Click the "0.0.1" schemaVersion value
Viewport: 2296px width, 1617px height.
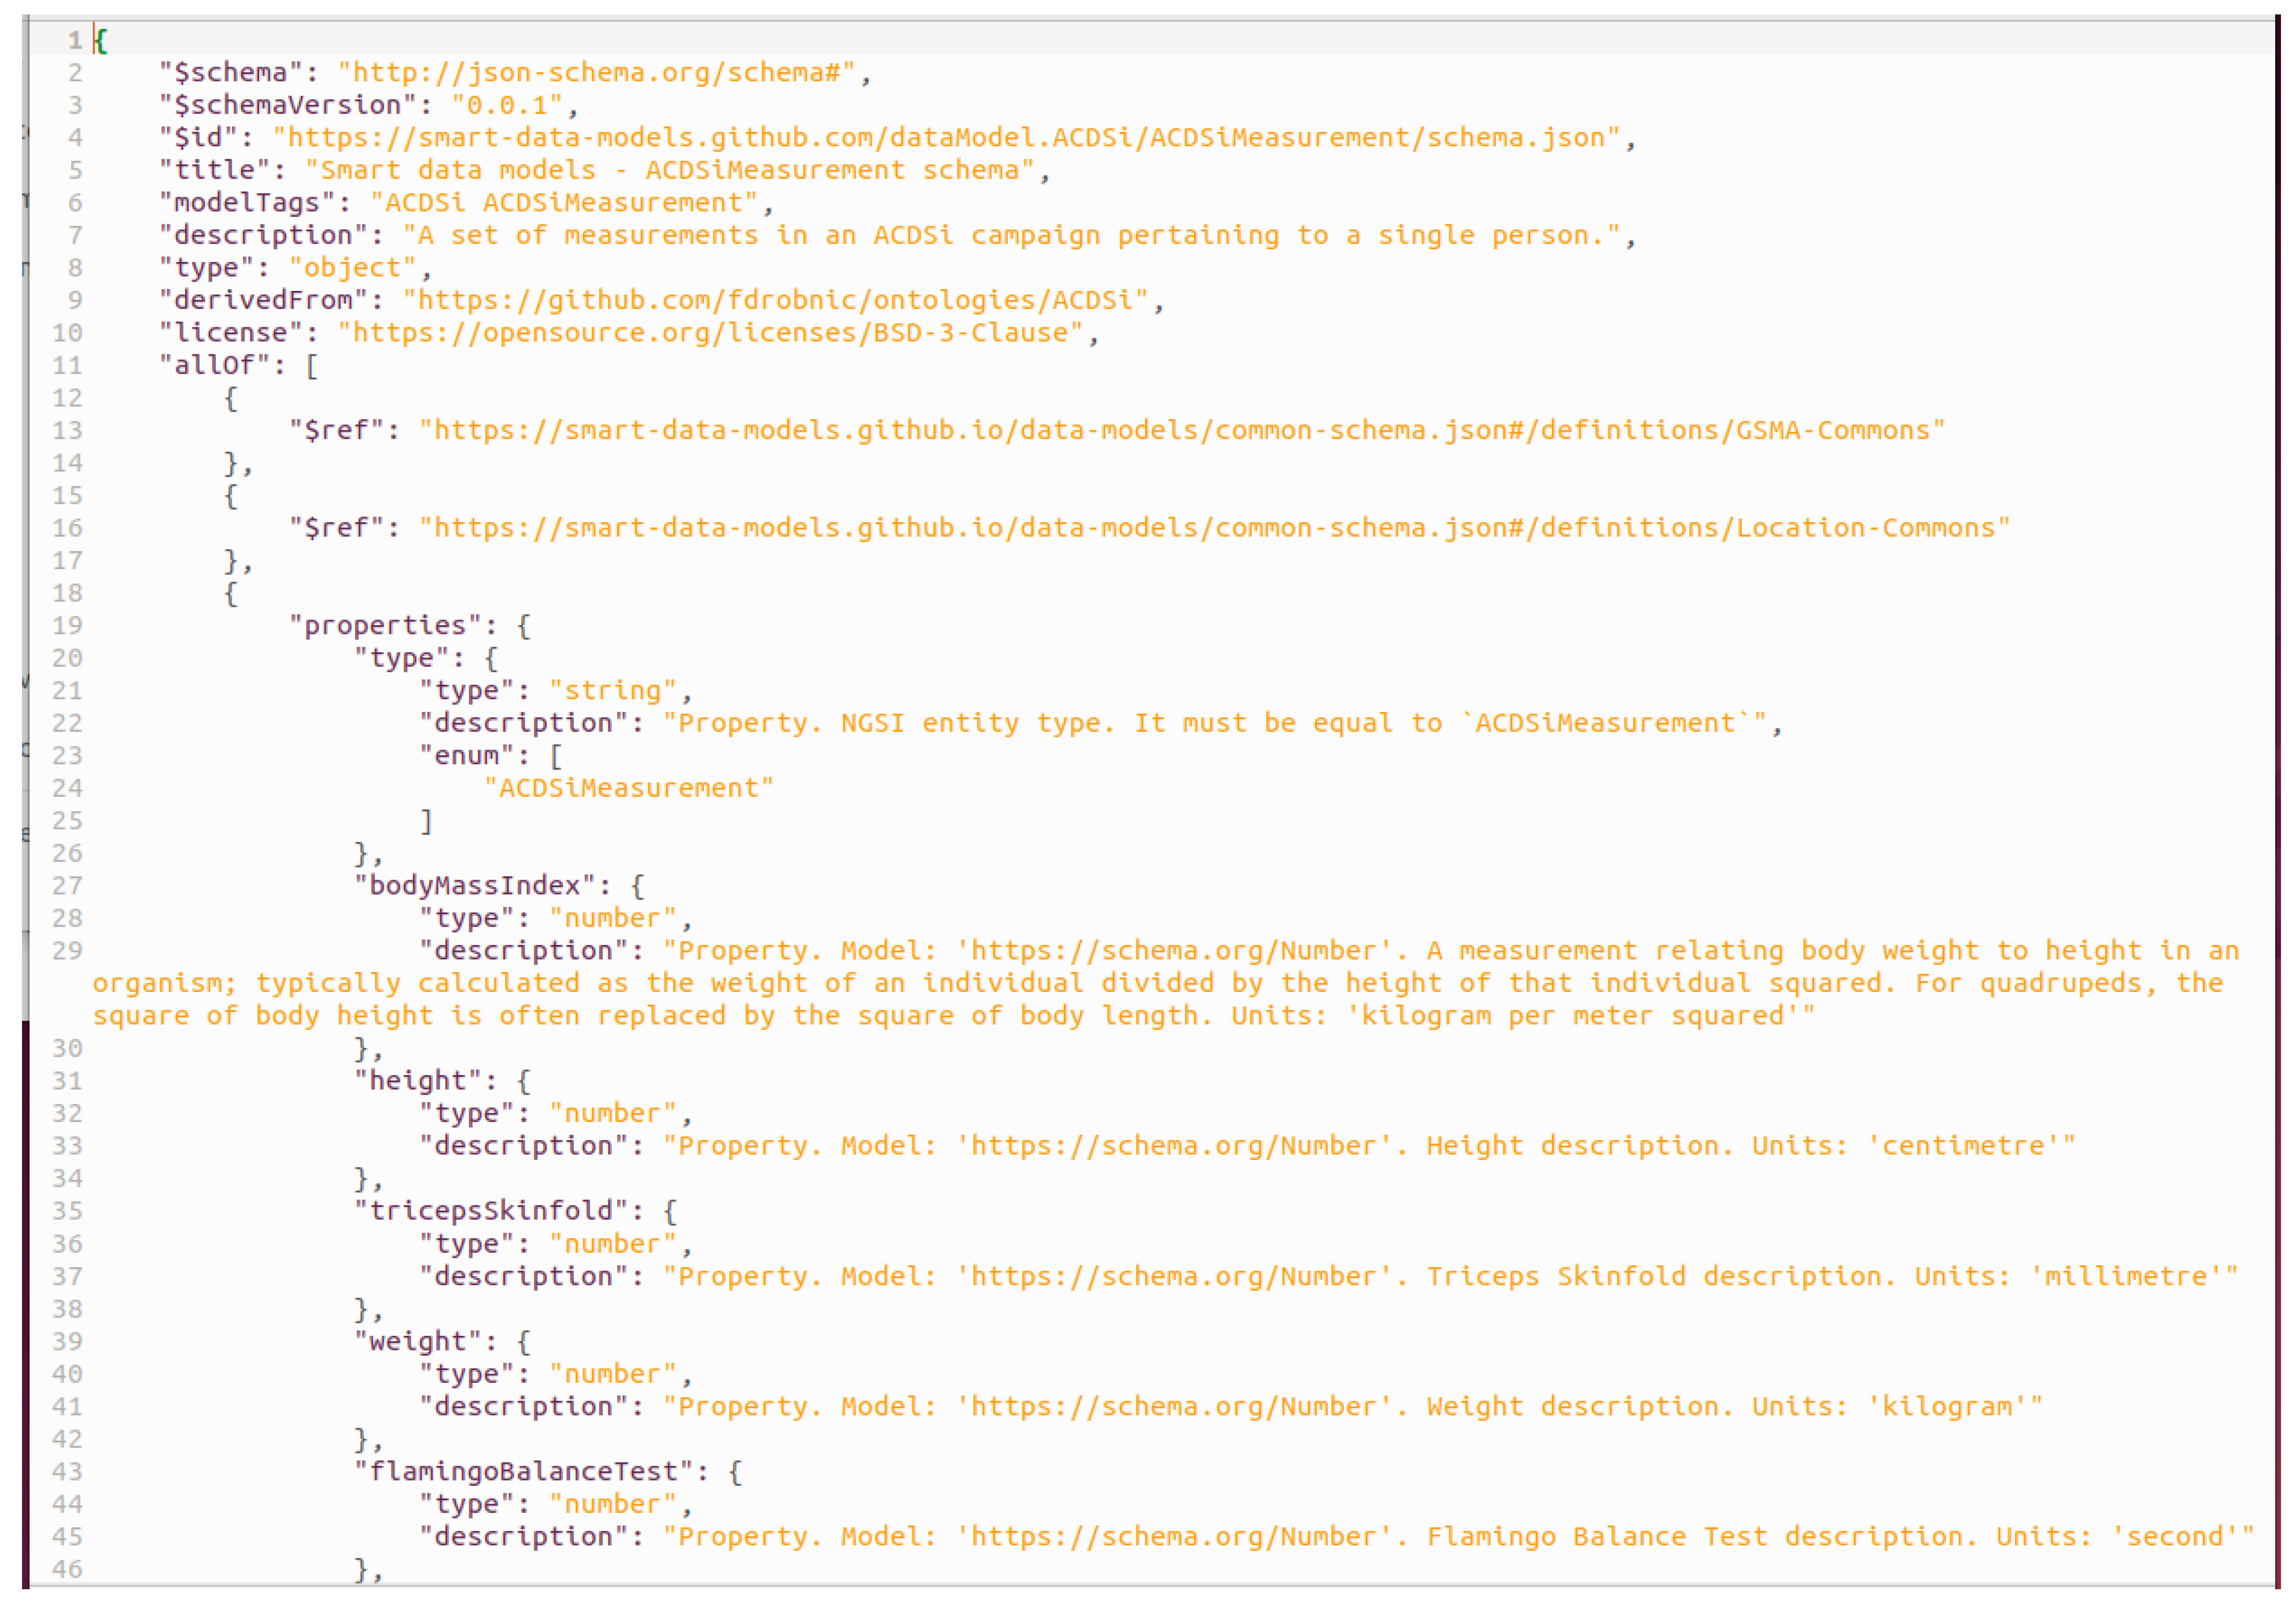(507, 105)
